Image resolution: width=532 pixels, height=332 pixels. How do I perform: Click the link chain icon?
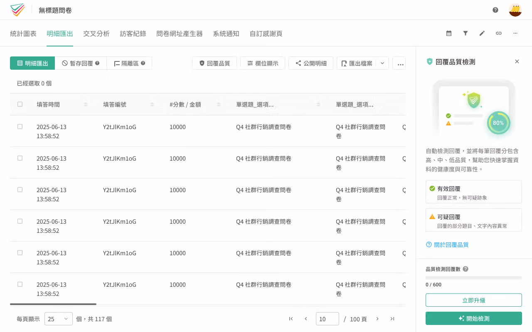coord(499,33)
